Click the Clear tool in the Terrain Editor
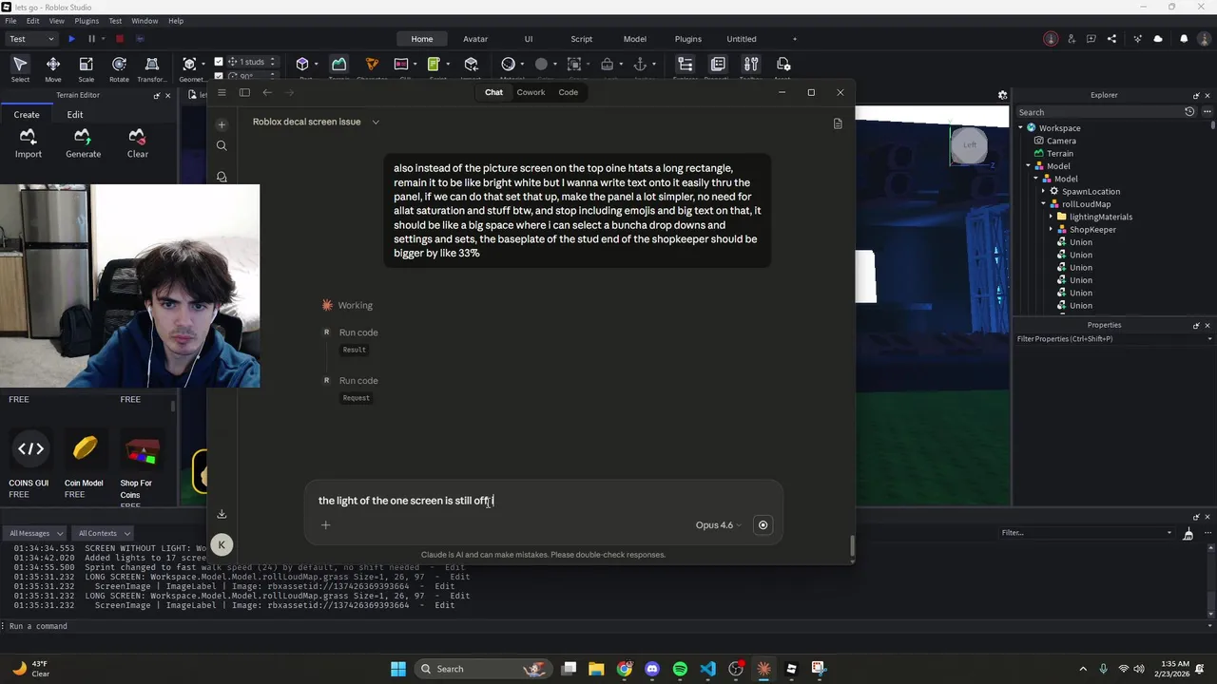The width and height of the screenshot is (1217, 684). tap(138, 143)
